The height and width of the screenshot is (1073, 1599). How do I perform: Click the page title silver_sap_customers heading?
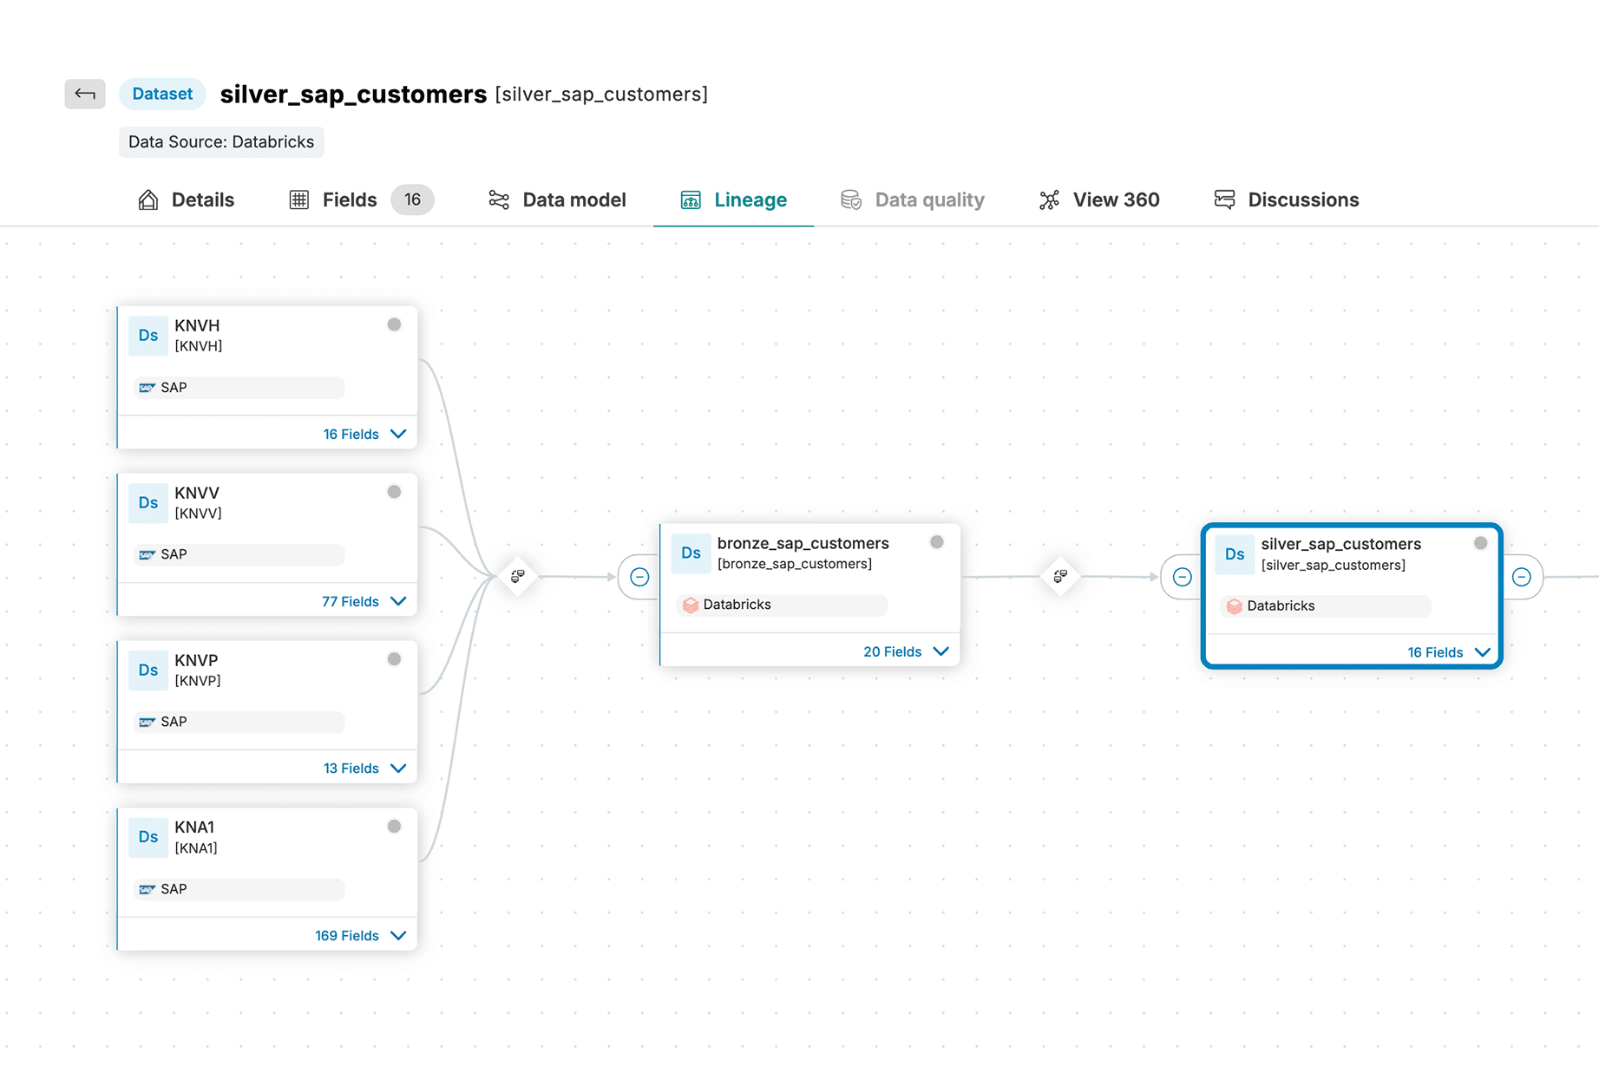pyautogui.click(x=353, y=94)
